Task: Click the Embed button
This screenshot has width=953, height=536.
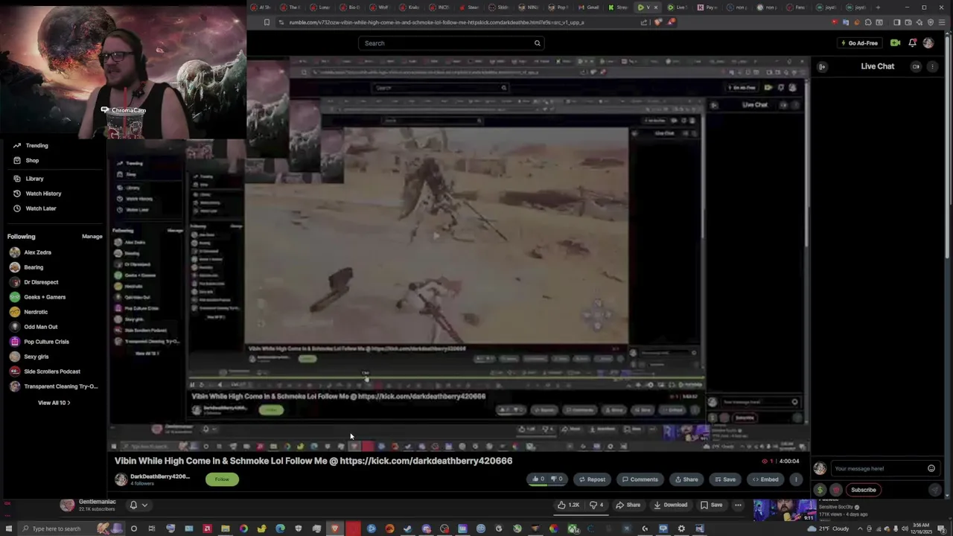Action: click(765, 479)
